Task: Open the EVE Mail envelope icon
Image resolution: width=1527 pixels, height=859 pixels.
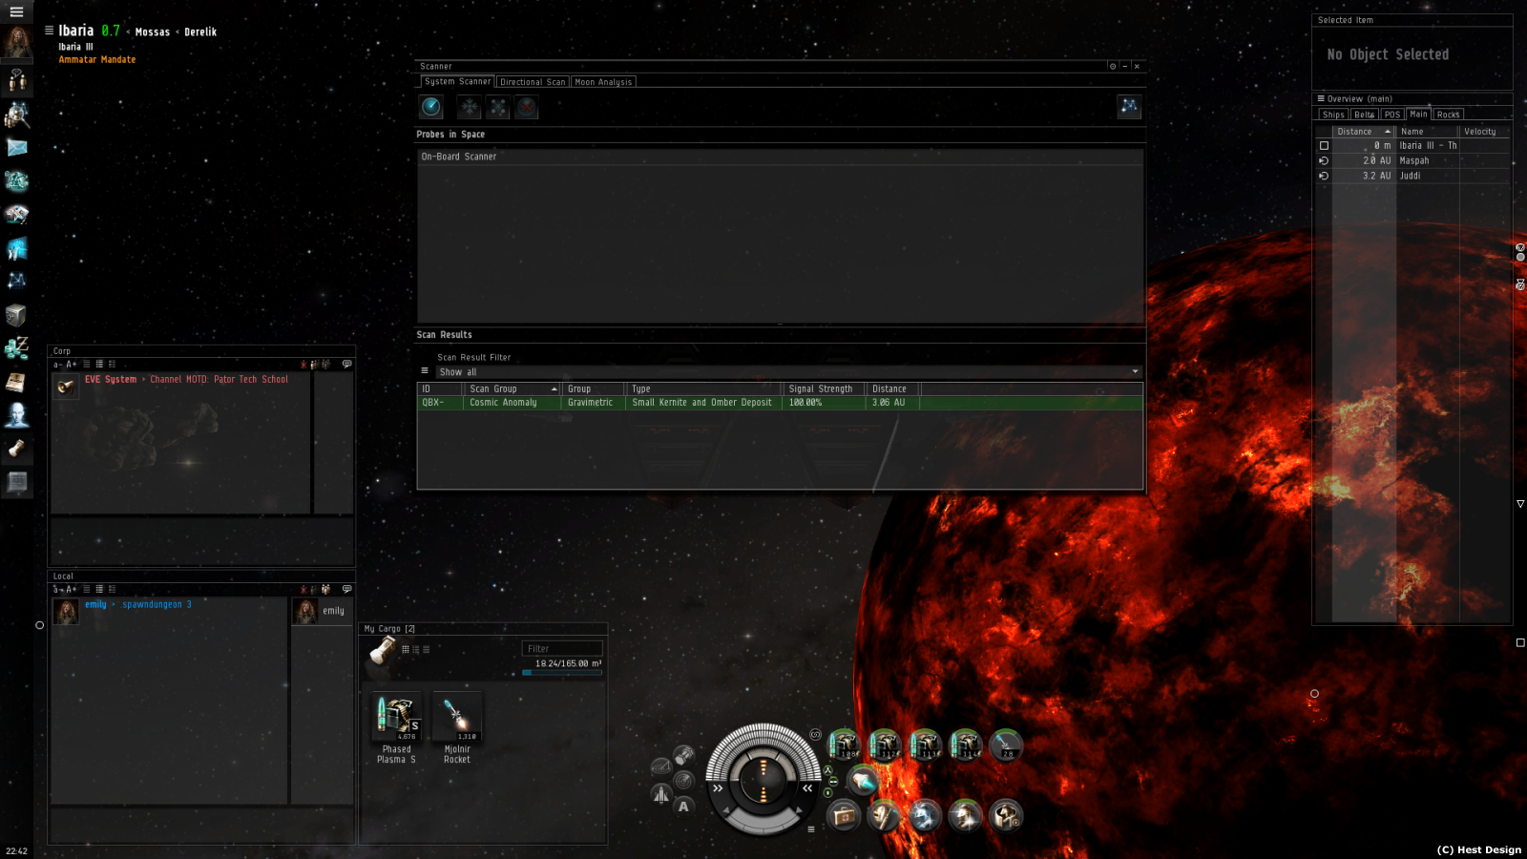Action: 16,147
